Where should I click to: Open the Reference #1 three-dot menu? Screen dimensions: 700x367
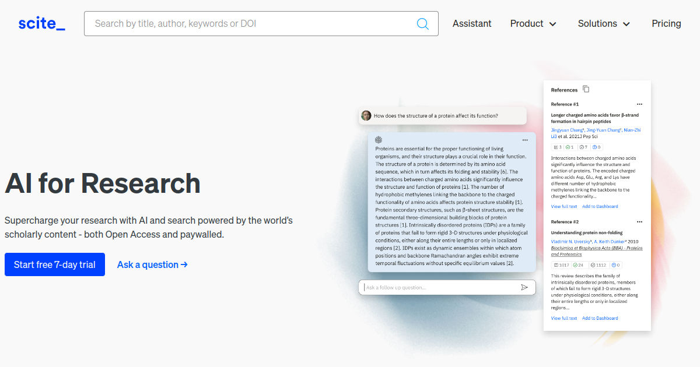point(639,104)
